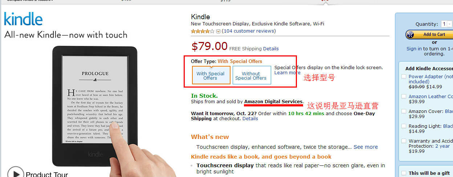Click the Kindle device product image

pyautogui.click(x=95, y=106)
